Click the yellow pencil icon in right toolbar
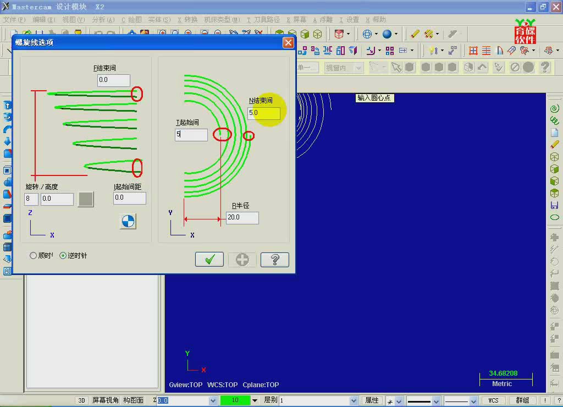 (x=554, y=145)
